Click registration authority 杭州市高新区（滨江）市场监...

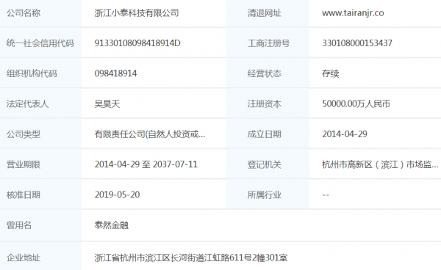tap(380, 164)
